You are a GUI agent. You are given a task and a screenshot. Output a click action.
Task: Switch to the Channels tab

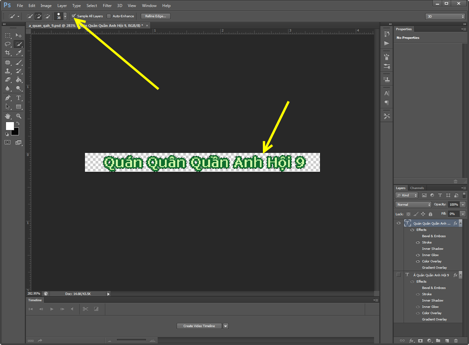[417, 188]
